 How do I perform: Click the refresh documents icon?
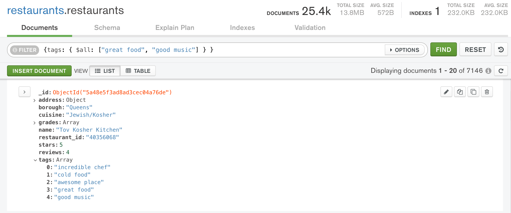tap(501, 71)
